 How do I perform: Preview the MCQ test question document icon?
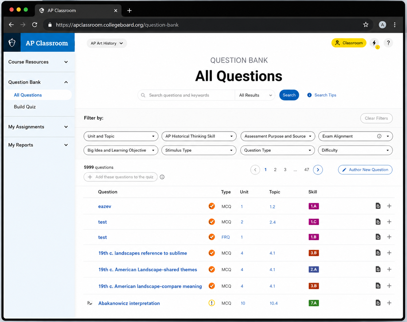click(x=378, y=222)
